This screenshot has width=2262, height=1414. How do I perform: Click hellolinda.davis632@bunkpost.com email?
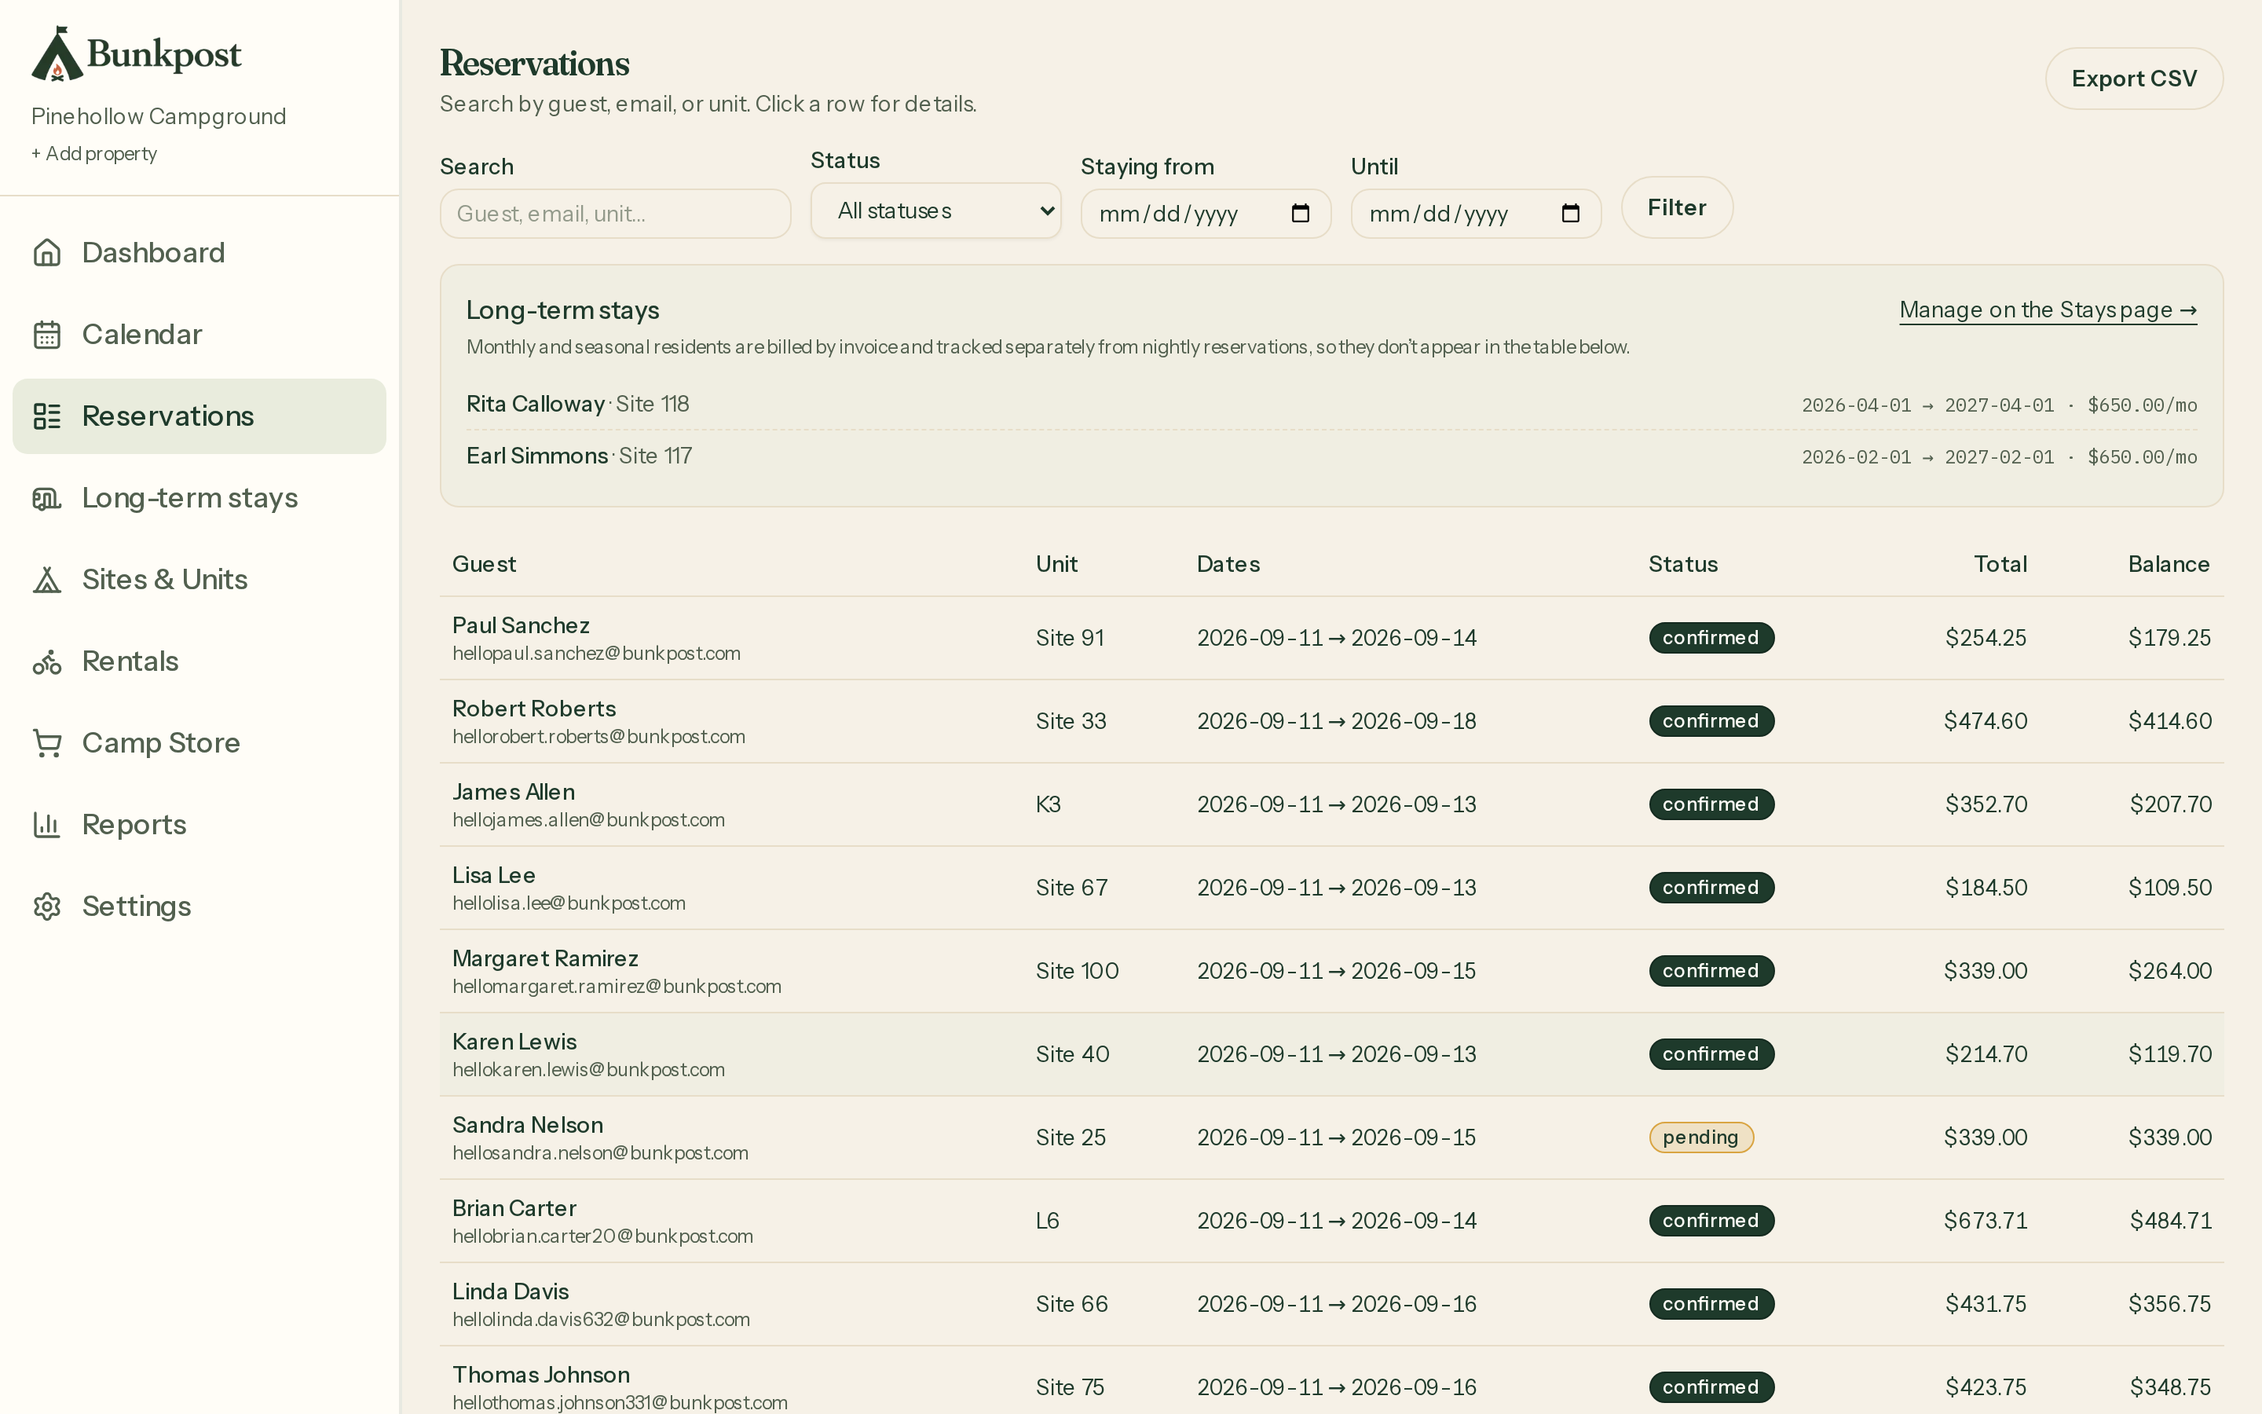[x=601, y=1320]
